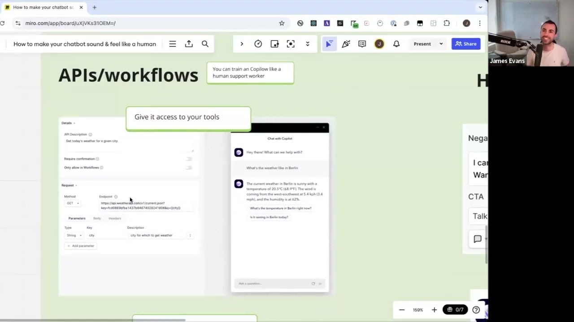Open Chrome profile avatar J
Viewport: 574px width, 322px height.
tap(466, 23)
